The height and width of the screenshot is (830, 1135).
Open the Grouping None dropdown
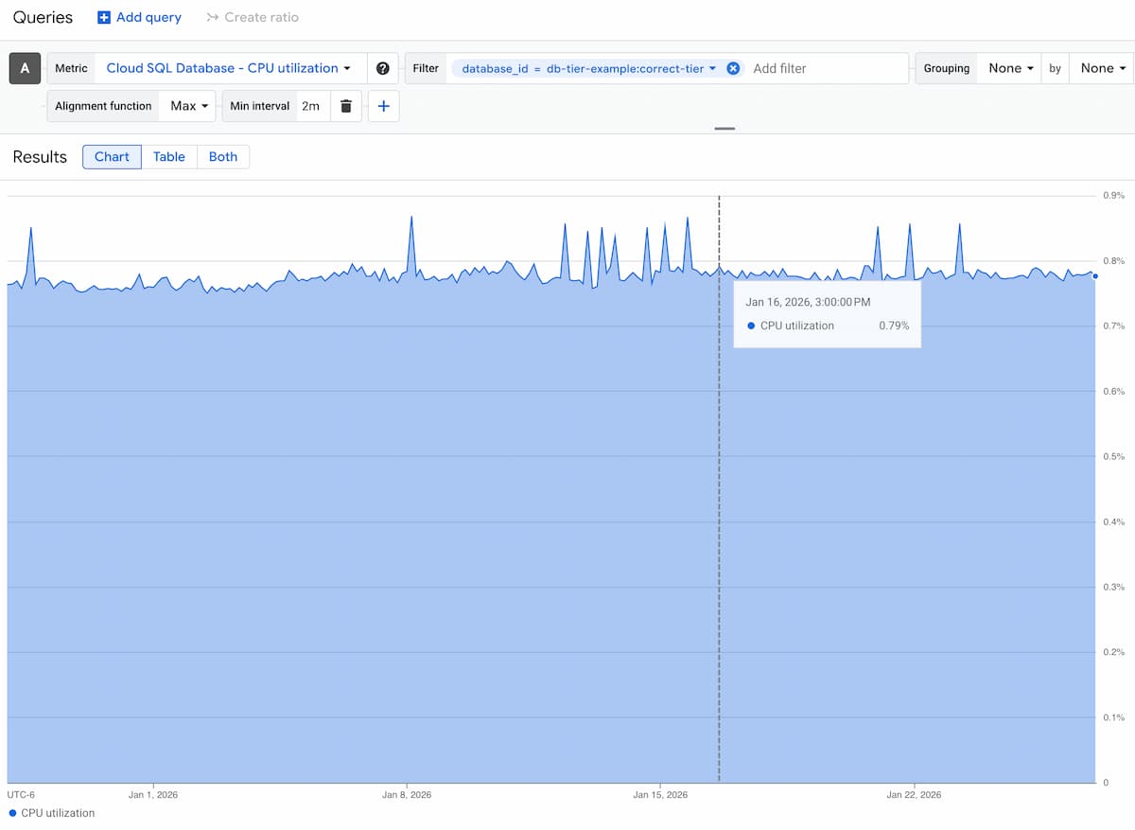1010,68
